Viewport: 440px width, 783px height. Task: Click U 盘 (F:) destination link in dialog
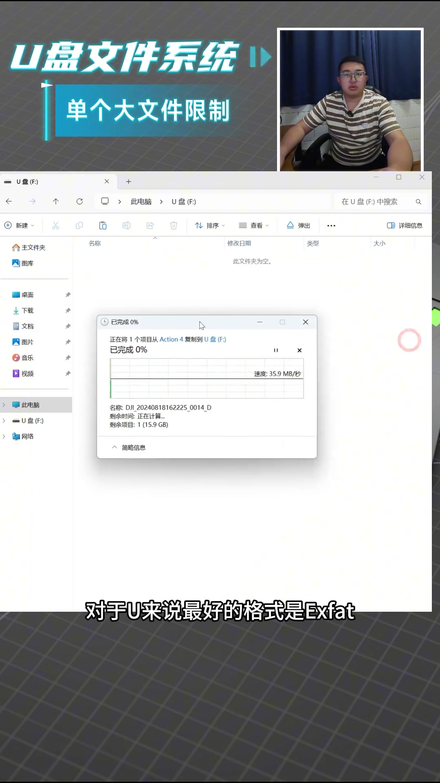tap(215, 339)
